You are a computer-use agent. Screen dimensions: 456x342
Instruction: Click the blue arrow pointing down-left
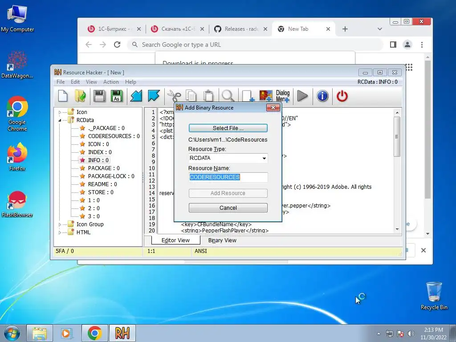pyautogui.click(x=136, y=96)
